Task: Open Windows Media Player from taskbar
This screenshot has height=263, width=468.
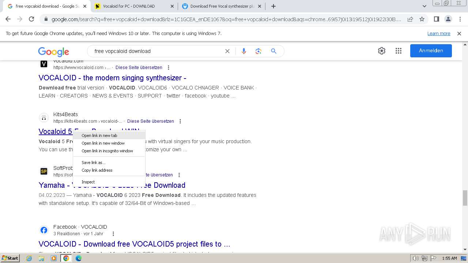Action: [x=54, y=258]
